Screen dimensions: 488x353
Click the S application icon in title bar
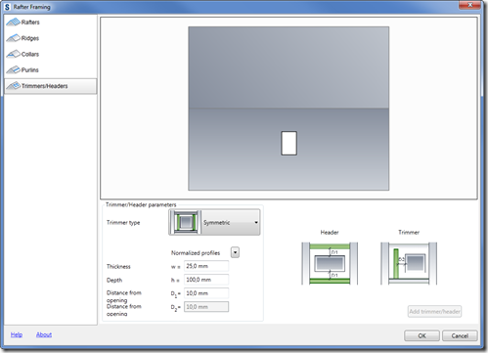coord(7,7)
